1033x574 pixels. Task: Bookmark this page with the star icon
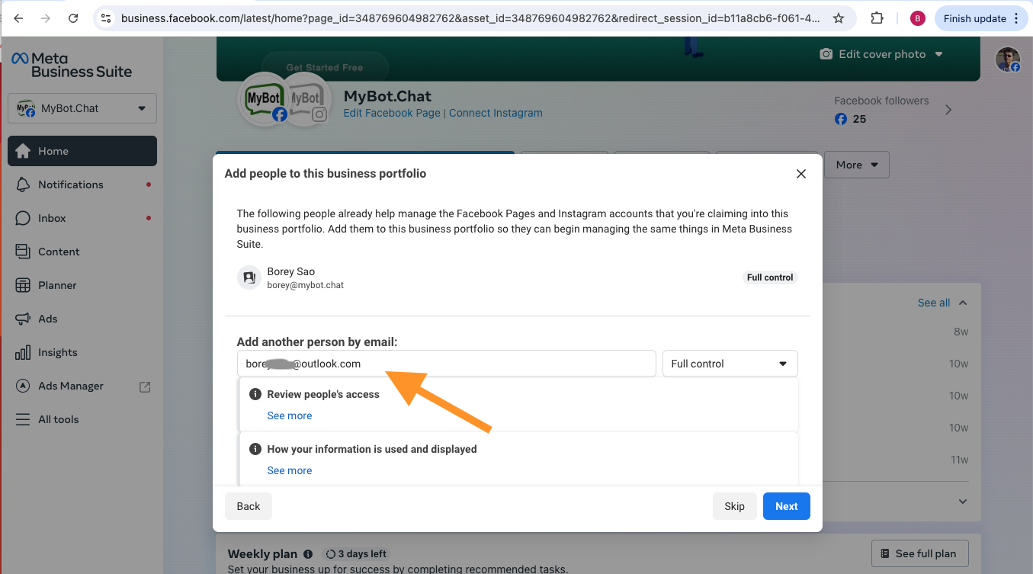point(839,18)
